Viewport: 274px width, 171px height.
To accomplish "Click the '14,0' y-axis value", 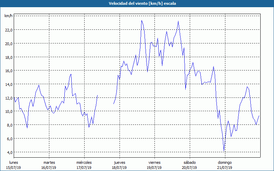I will point(9,84).
